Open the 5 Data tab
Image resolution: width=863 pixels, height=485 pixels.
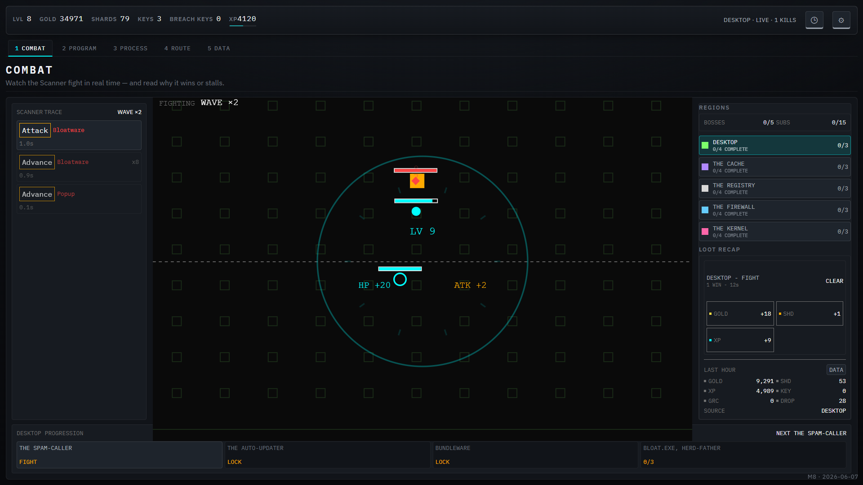tap(219, 48)
